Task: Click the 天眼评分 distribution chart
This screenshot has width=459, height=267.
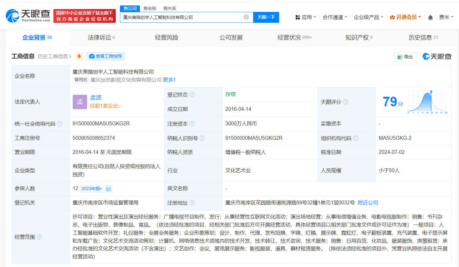Action: pos(427,102)
